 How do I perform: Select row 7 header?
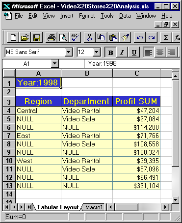(9, 136)
